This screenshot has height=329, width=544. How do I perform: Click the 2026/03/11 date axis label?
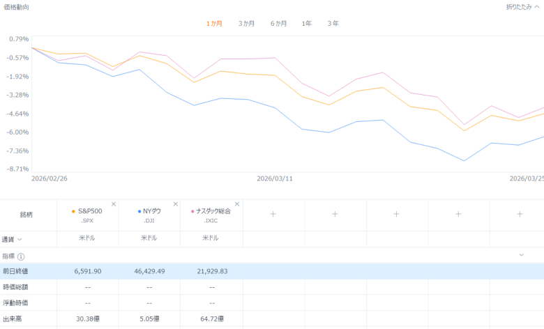point(275,179)
